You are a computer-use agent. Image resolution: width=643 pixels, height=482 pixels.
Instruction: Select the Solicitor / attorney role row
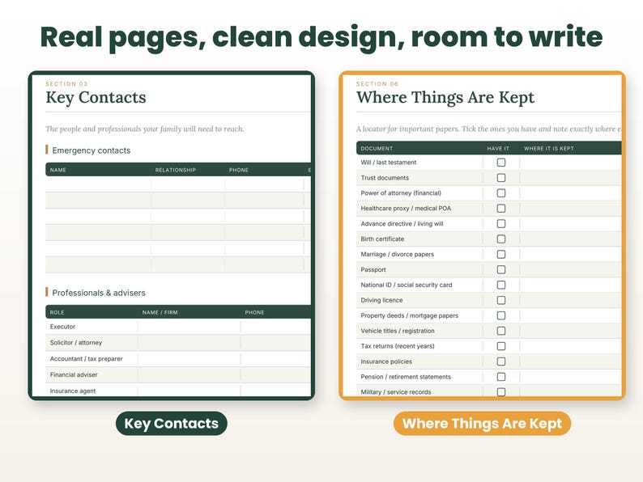tap(178, 343)
